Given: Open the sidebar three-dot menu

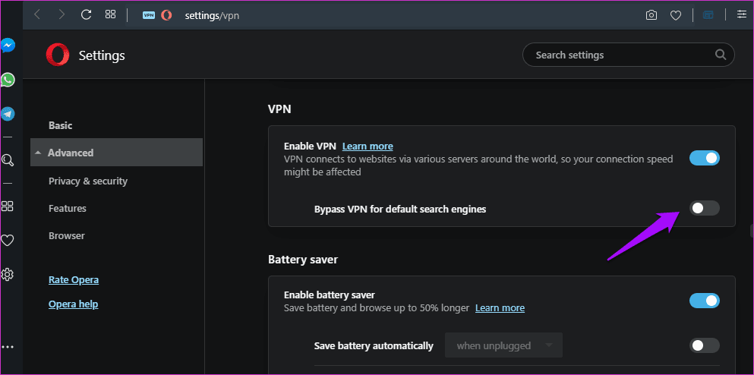Looking at the screenshot, I should tap(7, 347).
